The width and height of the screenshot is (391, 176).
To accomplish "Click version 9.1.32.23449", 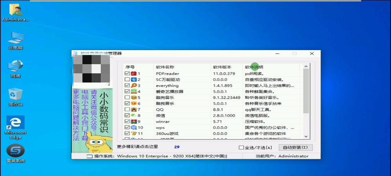I will (x=227, y=98).
